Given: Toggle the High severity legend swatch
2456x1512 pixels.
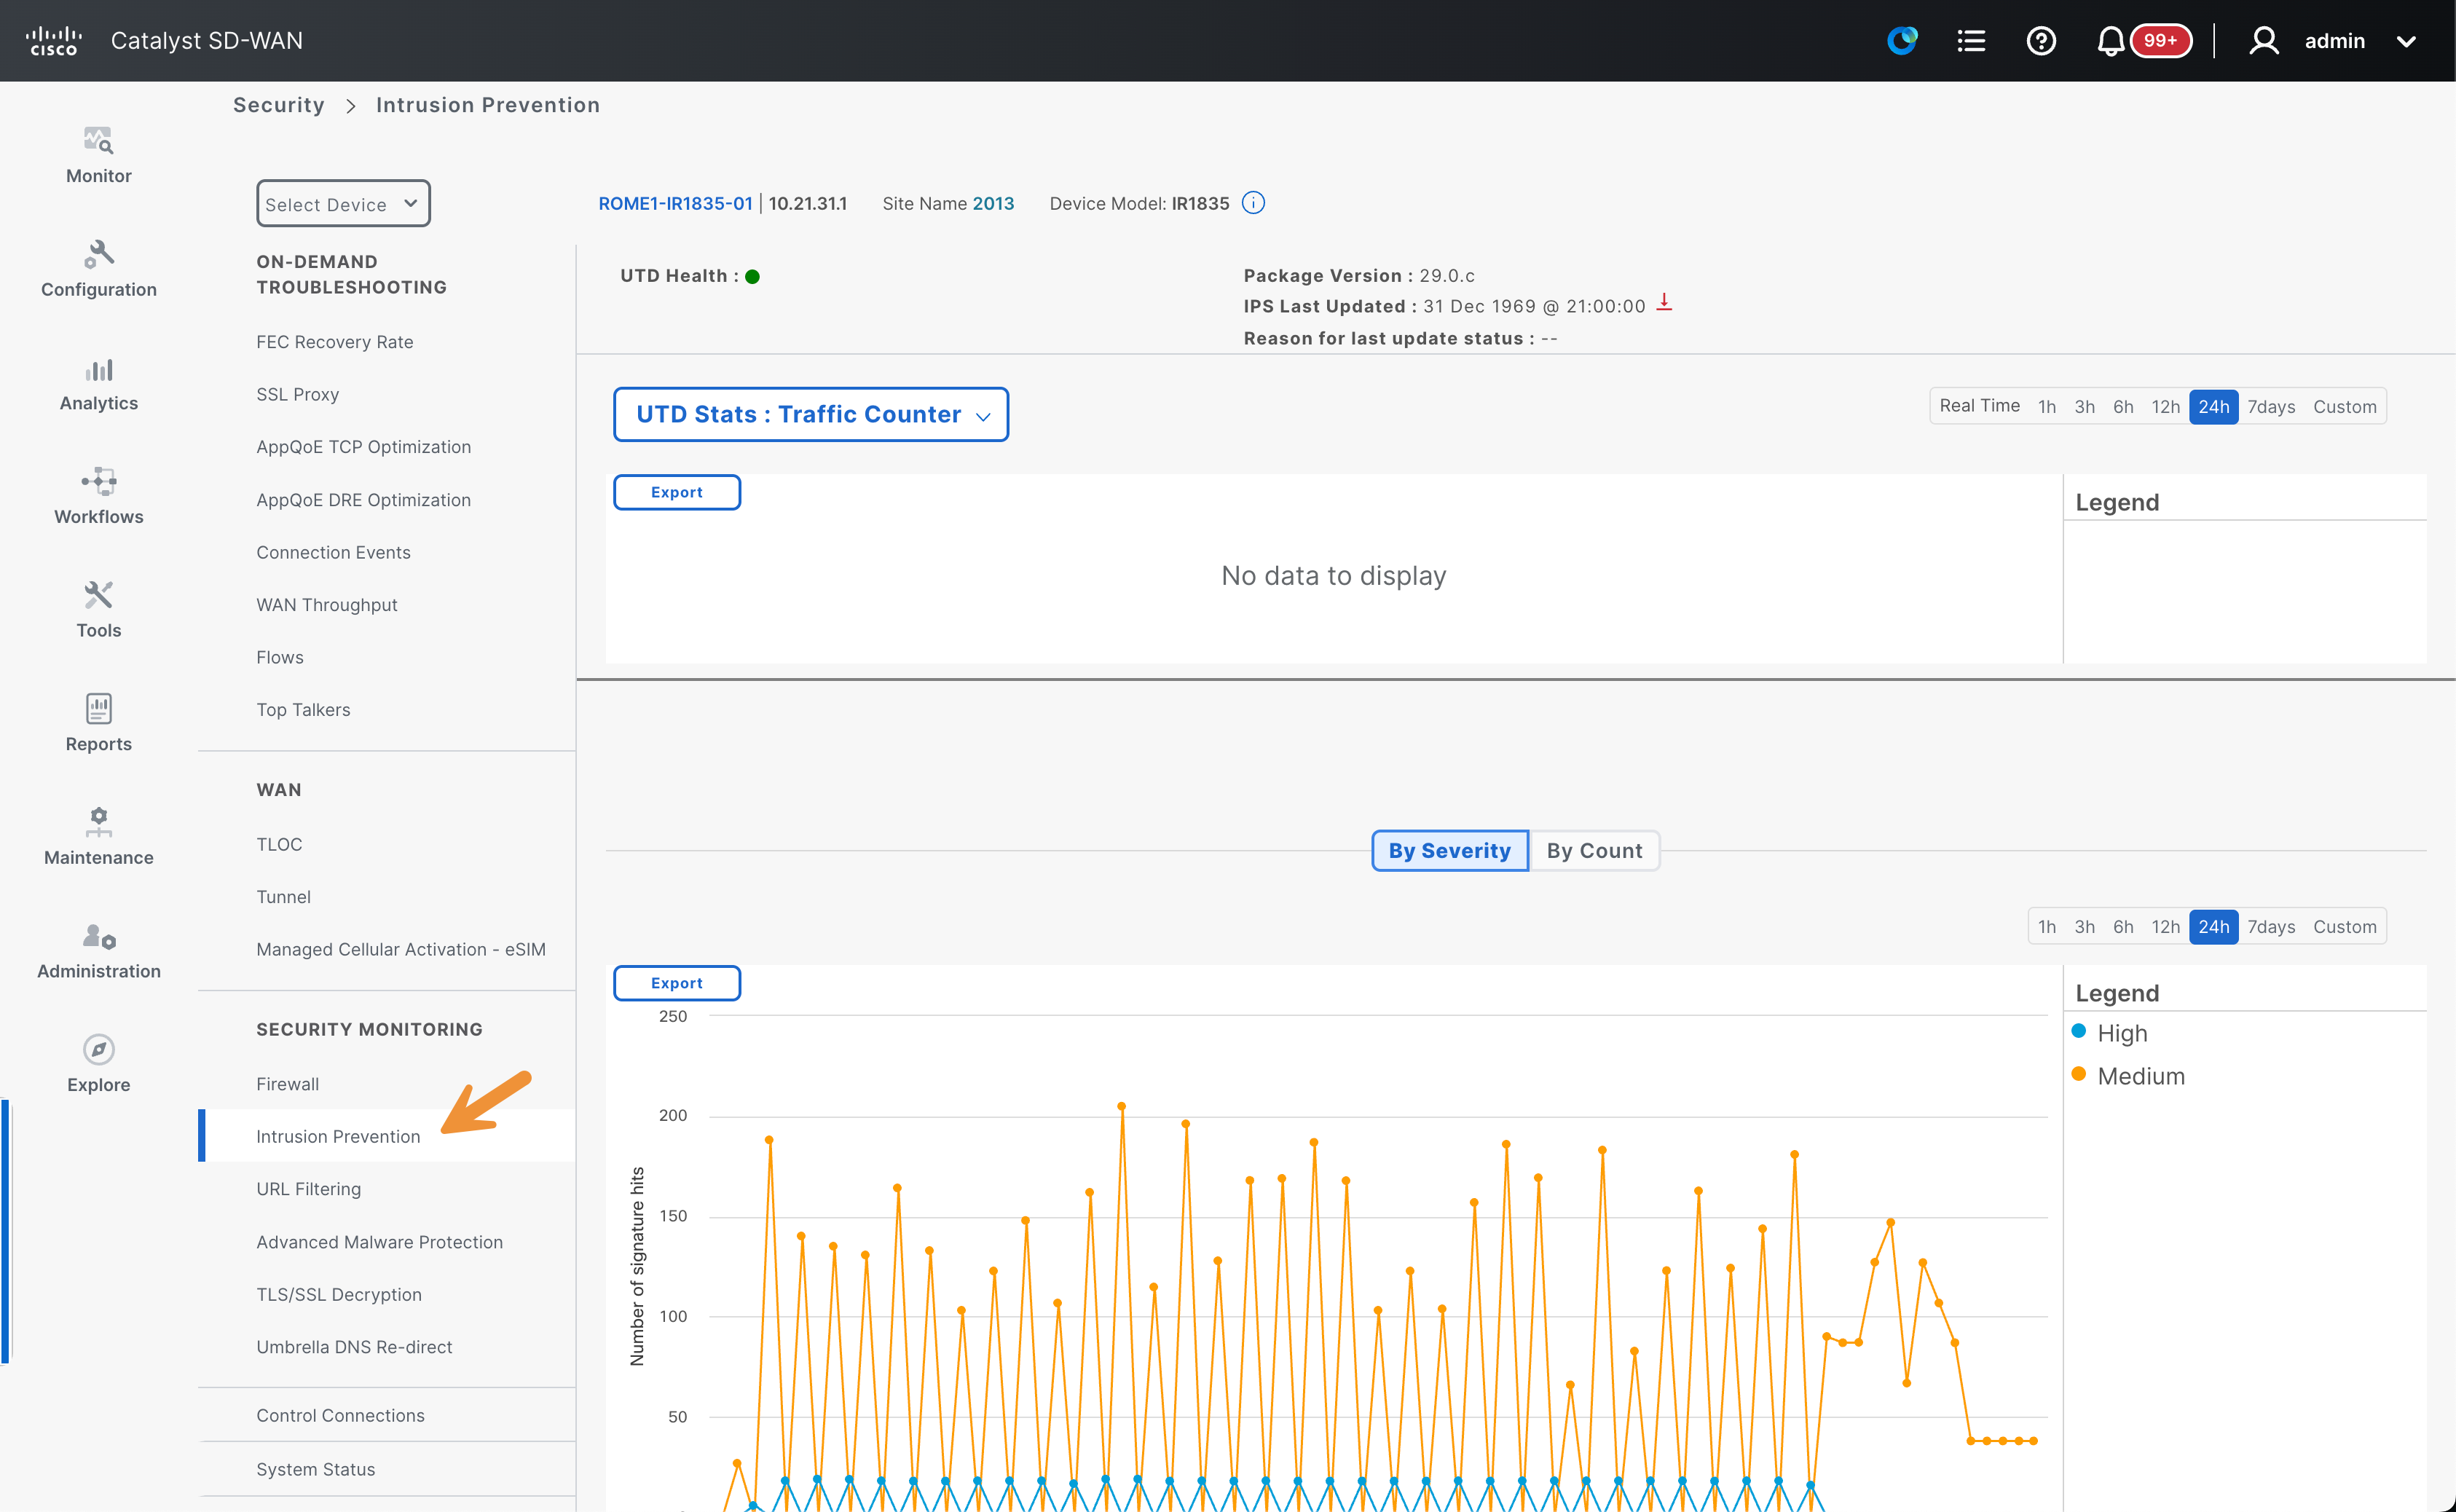Looking at the screenshot, I should tap(2079, 1031).
